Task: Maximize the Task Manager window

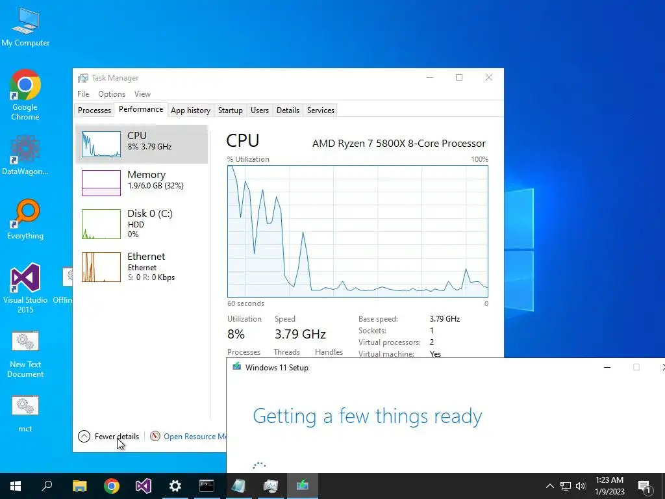Action: tap(459, 77)
